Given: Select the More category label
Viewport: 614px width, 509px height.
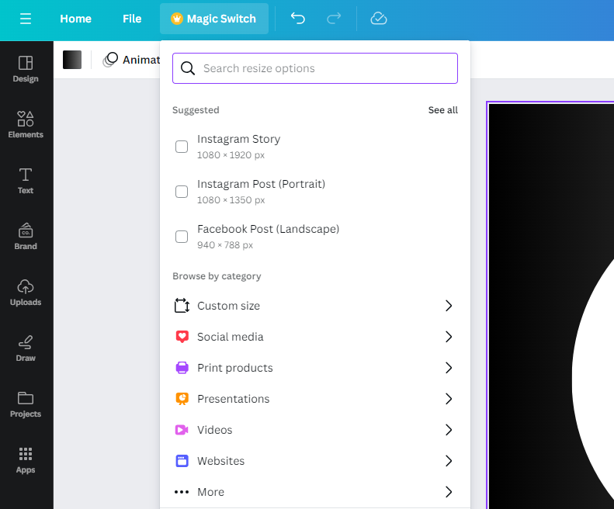Looking at the screenshot, I should 210,492.
